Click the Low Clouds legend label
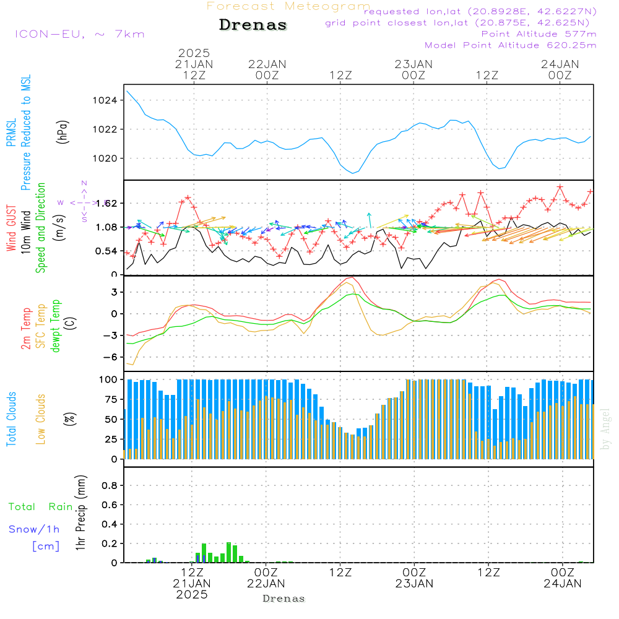The width and height of the screenshot is (619, 619). tap(41, 419)
